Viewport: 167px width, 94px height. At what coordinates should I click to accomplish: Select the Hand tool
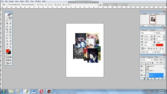coord(7,47)
